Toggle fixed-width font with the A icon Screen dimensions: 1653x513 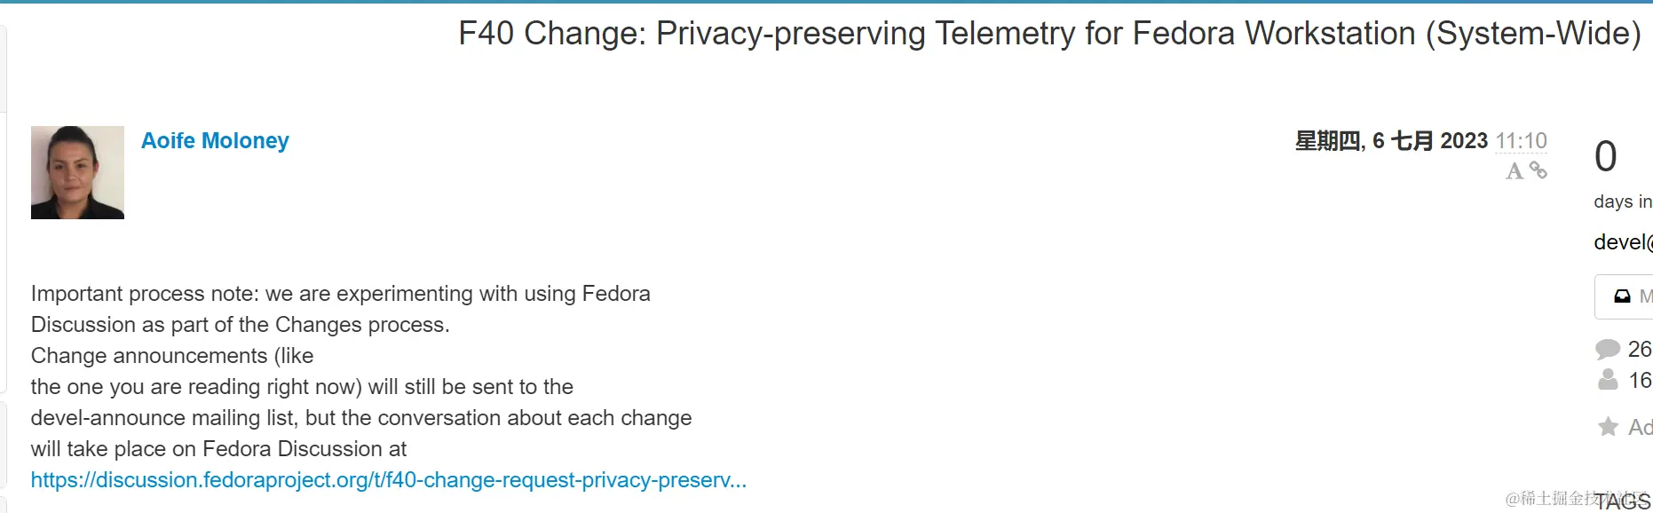click(x=1515, y=171)
